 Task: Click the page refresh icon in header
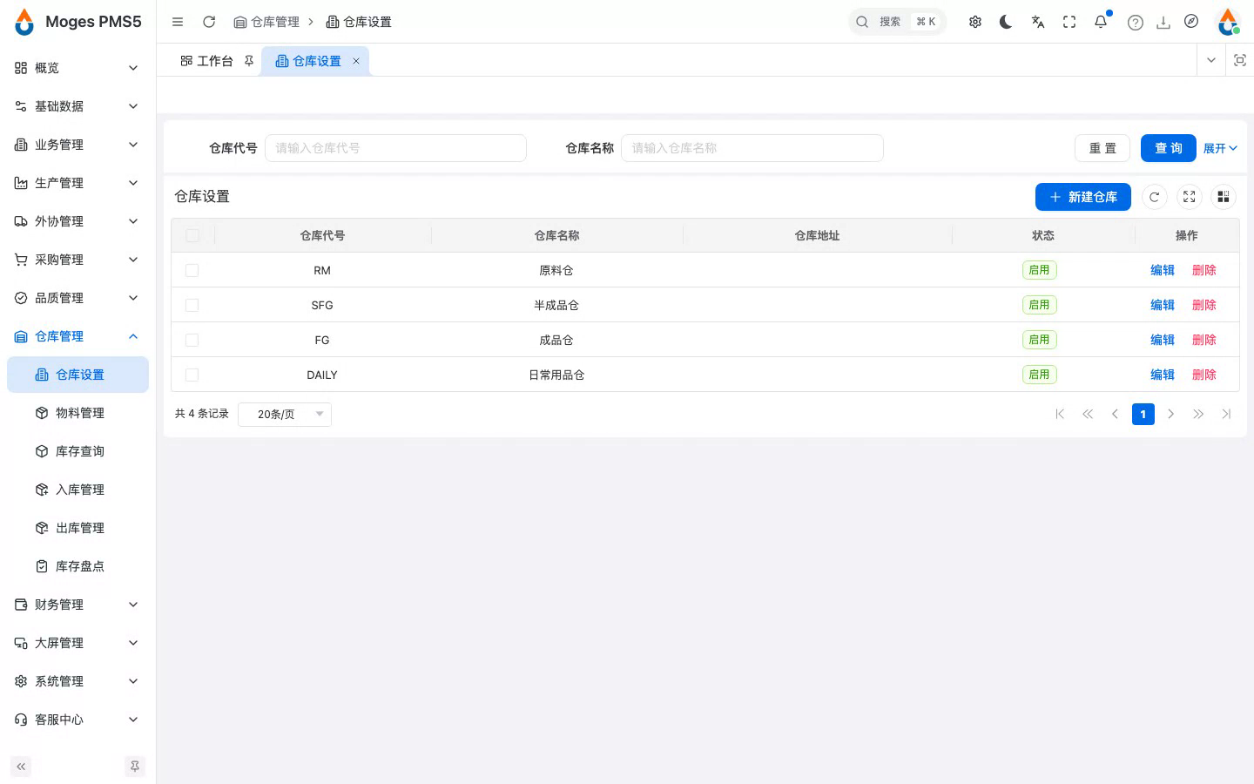point(209,22)
